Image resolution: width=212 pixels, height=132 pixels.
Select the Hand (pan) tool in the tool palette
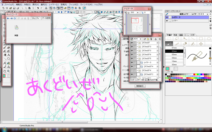[5, 71]
